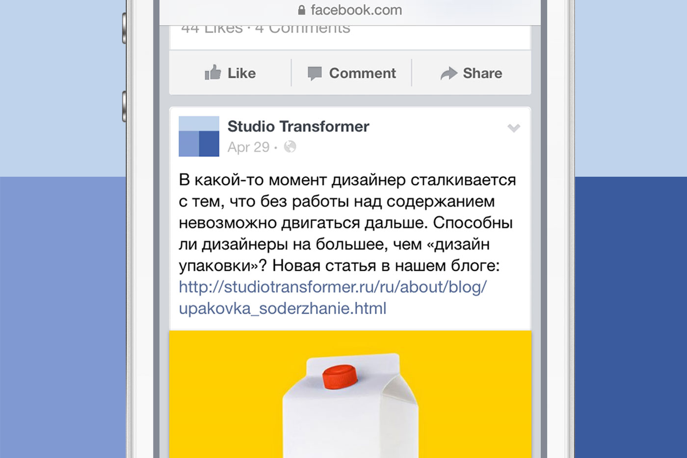This screenshot has width=687, height=458.
Task: Open the Apr 29 post timestamp
Action: 248,147
